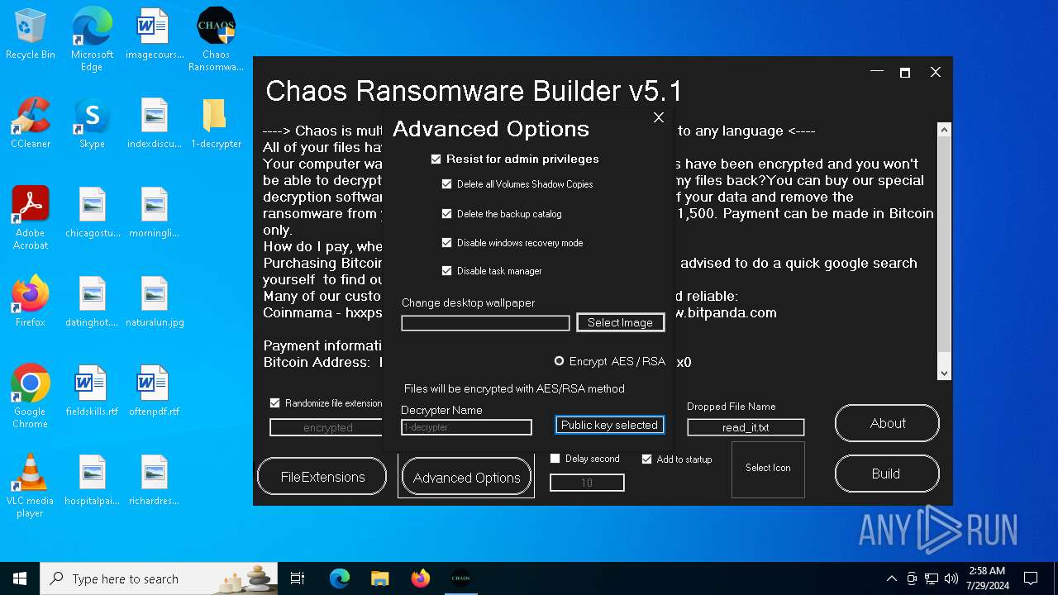The width and height of the screenshot is (1058, 595).
Task: Select the 1-decrypter folder icon
Action: point(216,124)
